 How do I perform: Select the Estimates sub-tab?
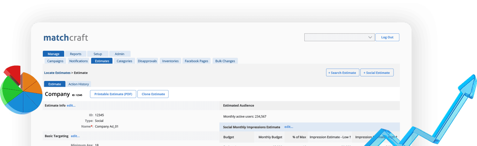[102, 61]
